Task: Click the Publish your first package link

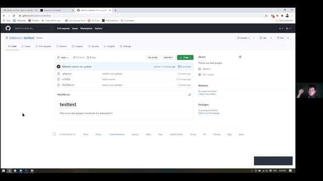Action: pos(208,113)
